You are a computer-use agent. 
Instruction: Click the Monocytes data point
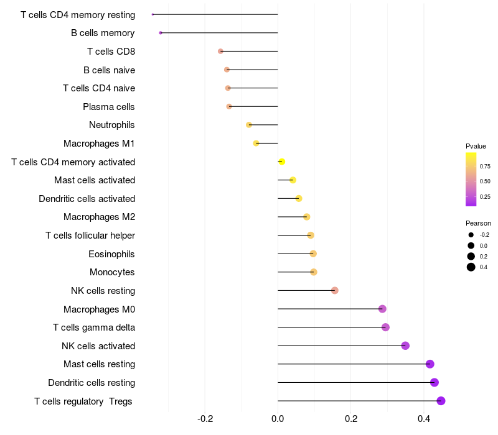click(314, 272)
